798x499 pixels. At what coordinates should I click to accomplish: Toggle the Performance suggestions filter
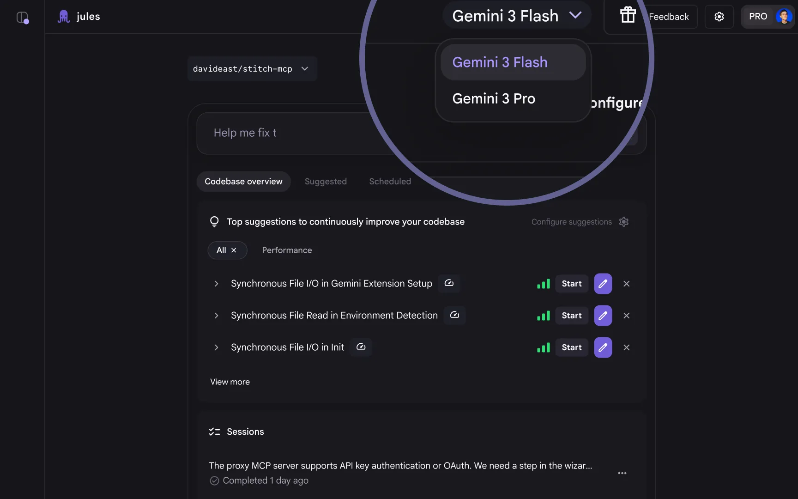tap(287, 250)
